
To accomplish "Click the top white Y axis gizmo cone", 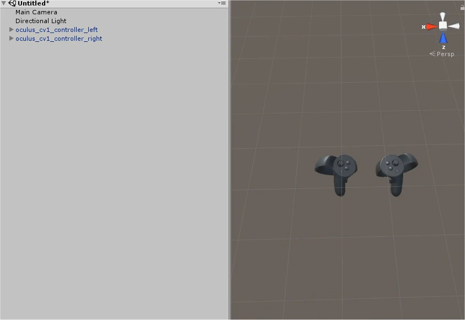I will 442,17.
